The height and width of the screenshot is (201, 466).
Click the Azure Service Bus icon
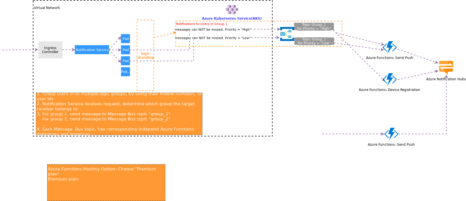coord(287,34)
